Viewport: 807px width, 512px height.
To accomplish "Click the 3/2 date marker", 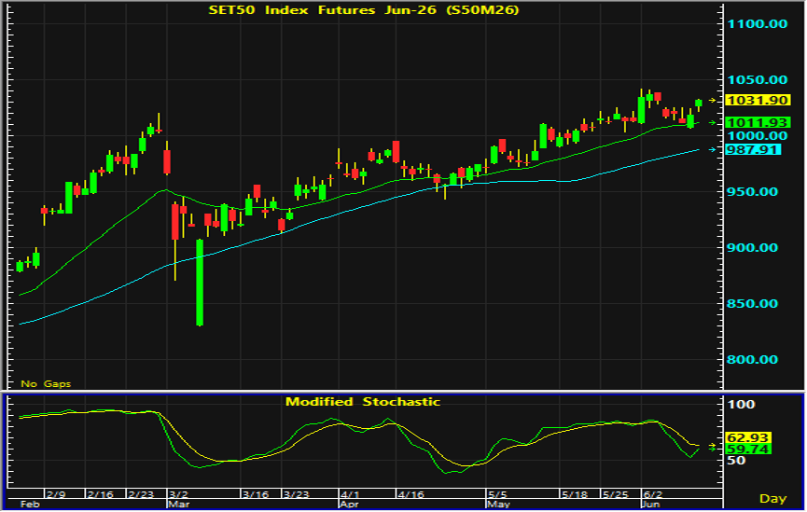I will pos(178,494).
